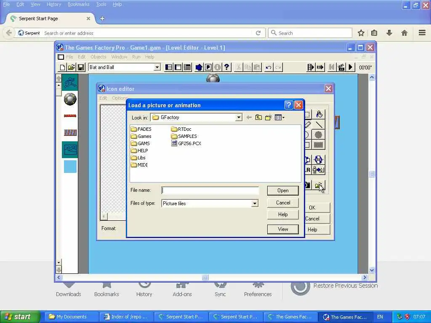
Task: Click the Open file icon in Games Factory toolbar
Action: click(72, 67)
